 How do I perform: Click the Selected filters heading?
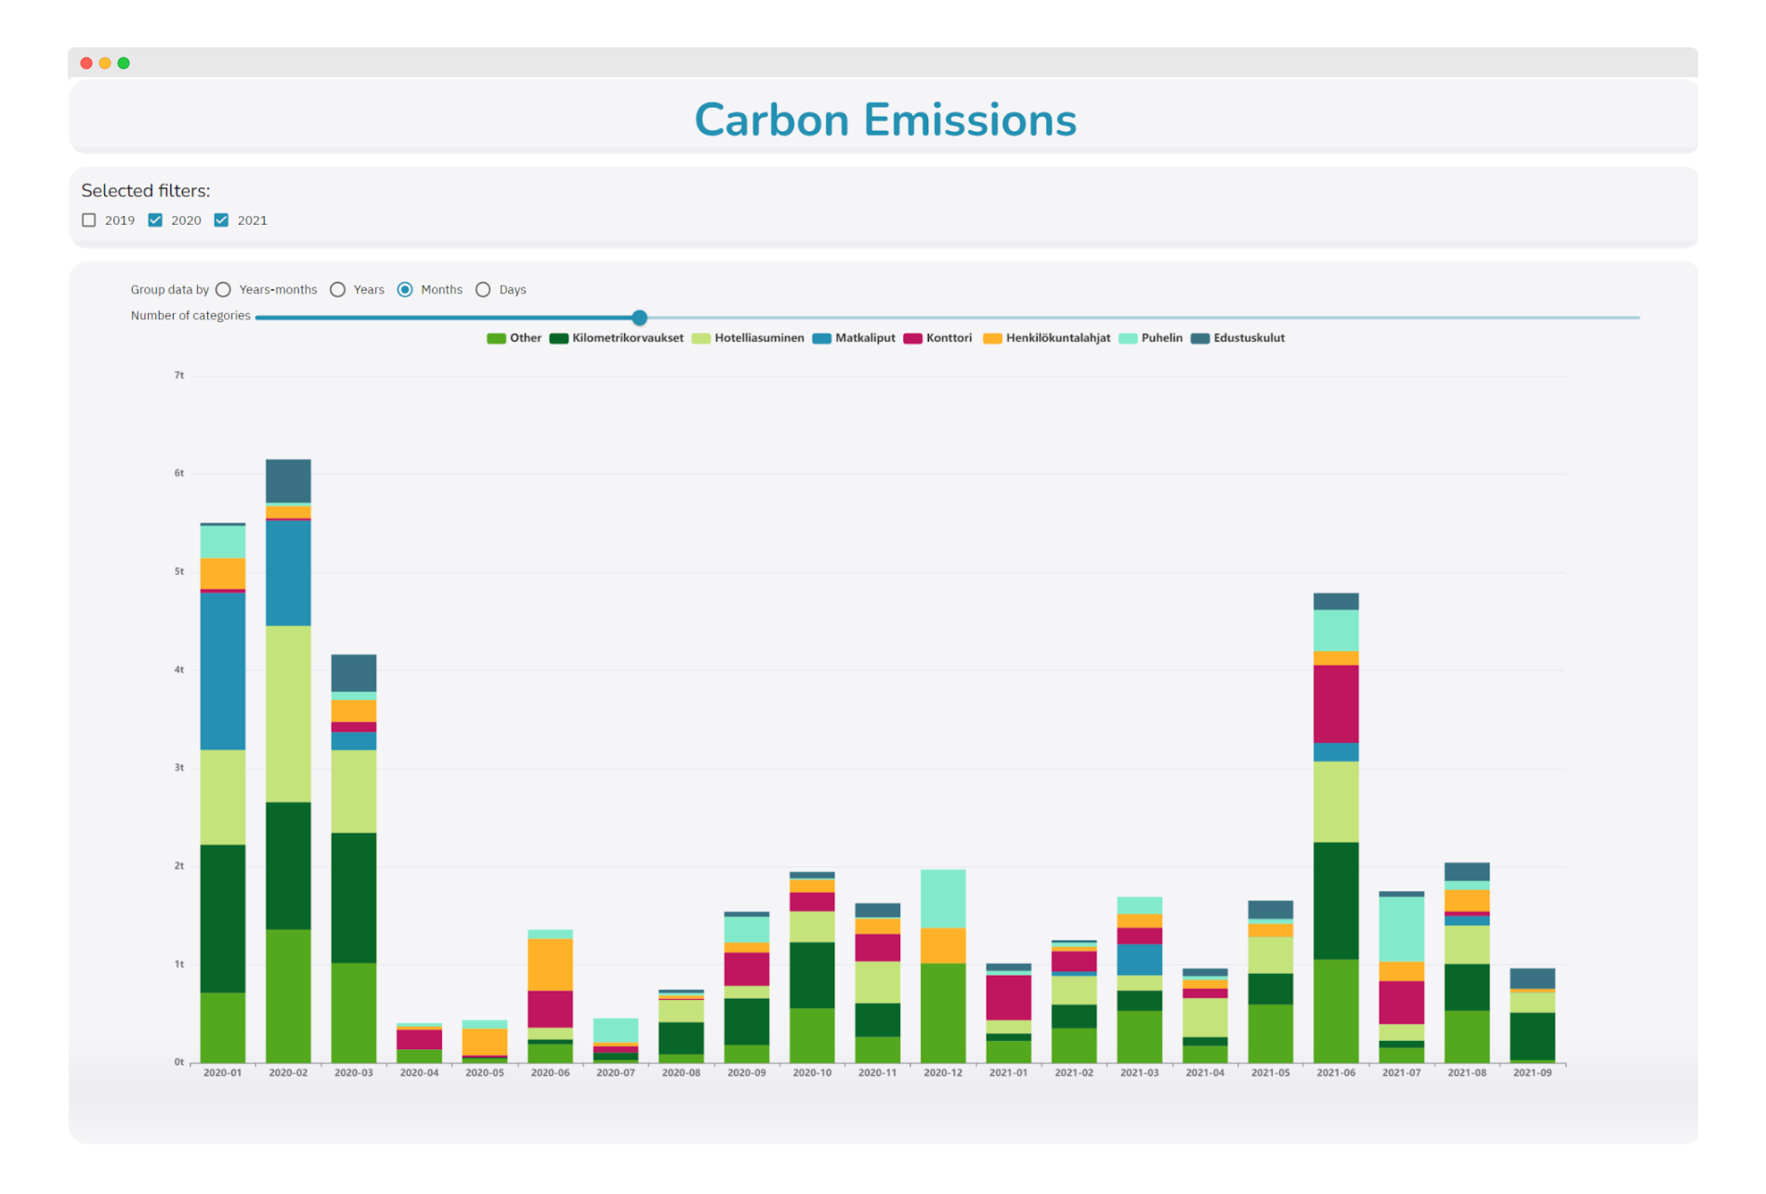tap(146, 191)
